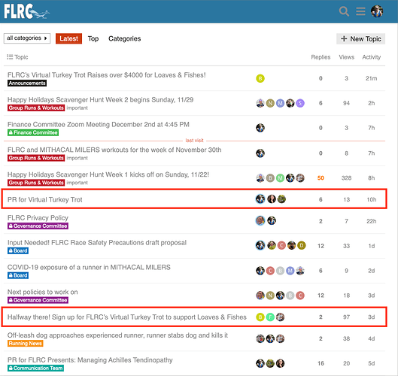The height and width of the screenshot is (376, 398).
Task: Select the Latest tab
Action: [68, 38]
